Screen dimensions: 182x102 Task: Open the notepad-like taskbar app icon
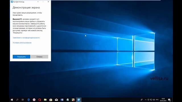coord(67,100)
